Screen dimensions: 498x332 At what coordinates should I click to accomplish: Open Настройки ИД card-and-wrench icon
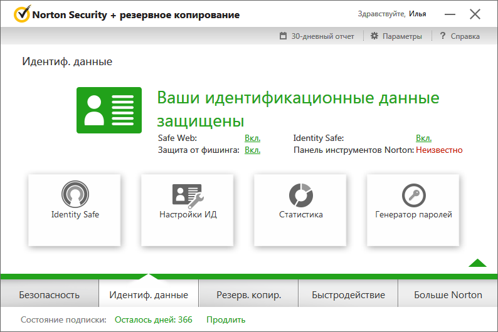coord(188,196)
